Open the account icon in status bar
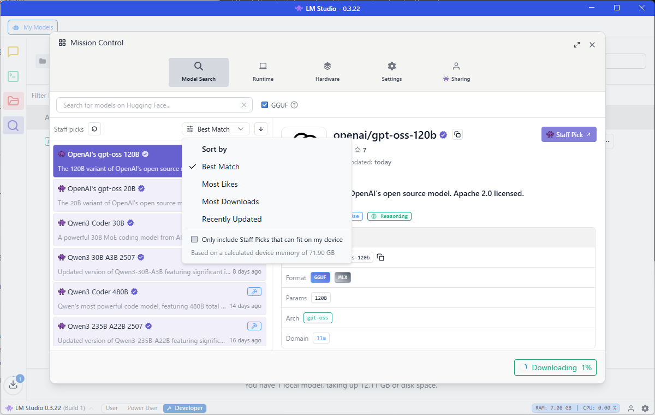The width and height of the screenshot is (655, 415). pyautogui.click(x=631, y=408)
